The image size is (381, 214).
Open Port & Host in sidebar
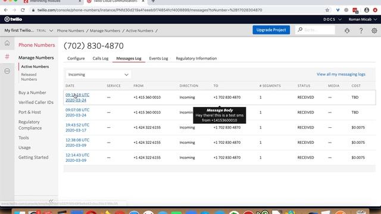(x=30, y=112)
